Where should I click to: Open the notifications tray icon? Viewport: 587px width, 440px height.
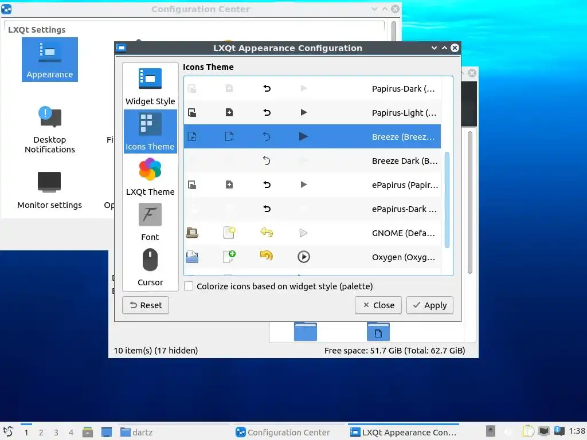pyautogui.click(x=559, y=431)
